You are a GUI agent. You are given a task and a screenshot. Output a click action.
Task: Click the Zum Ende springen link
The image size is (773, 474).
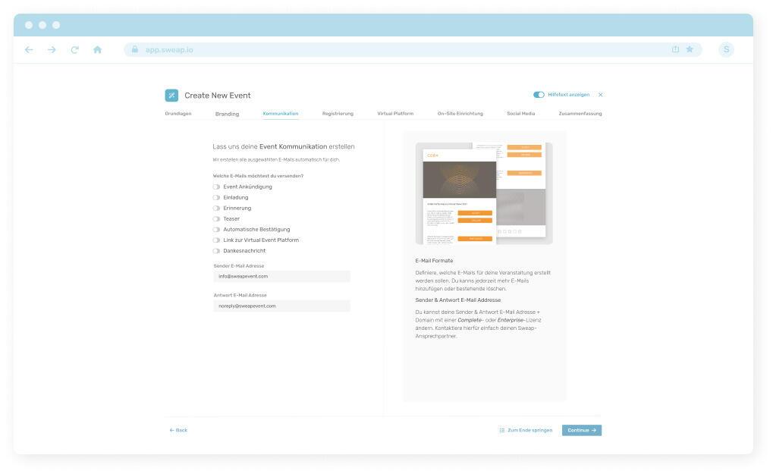pos(526,430)
